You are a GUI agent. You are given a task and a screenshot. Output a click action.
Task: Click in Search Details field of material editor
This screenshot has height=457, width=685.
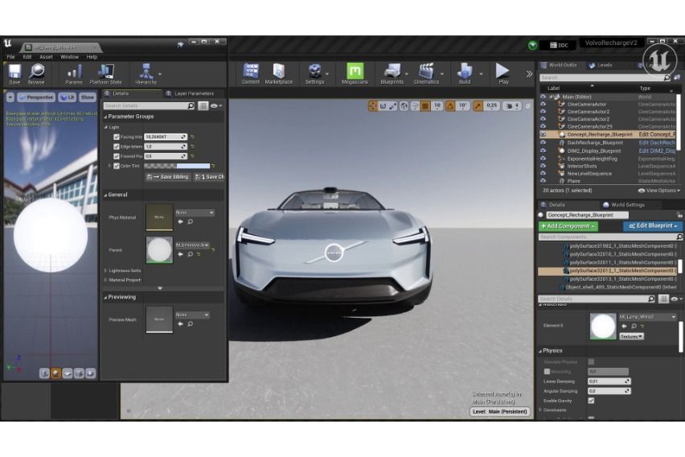coord(149,106)
